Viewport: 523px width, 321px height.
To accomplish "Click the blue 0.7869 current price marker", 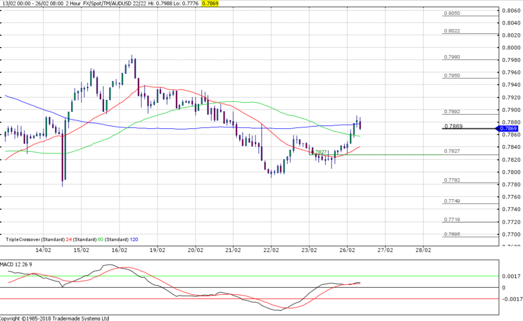I will (x=509, y=128).
